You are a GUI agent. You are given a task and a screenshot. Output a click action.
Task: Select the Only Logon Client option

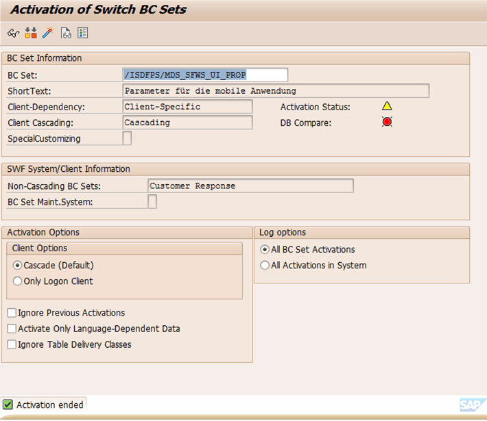point(17,281)
